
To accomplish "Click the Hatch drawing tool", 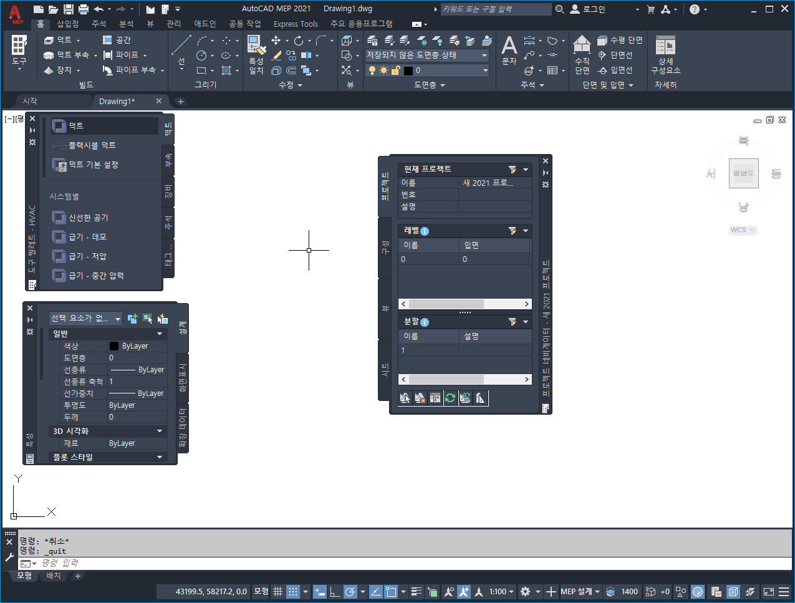I will (x=226, y=70).
